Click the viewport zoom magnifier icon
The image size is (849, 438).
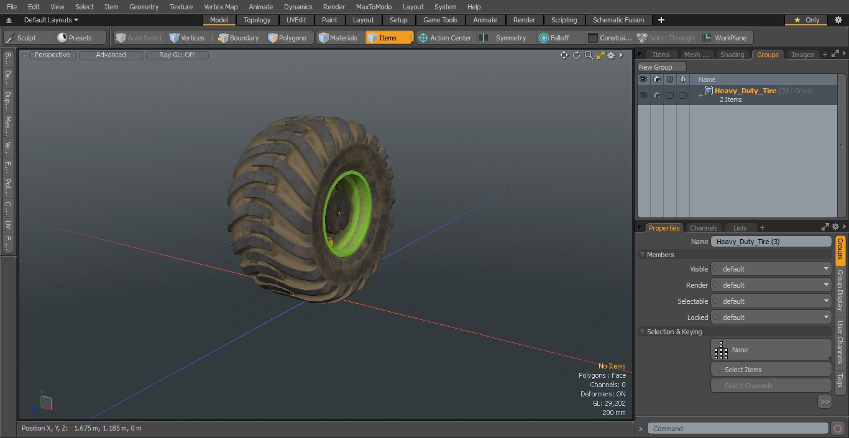[589, 55]
